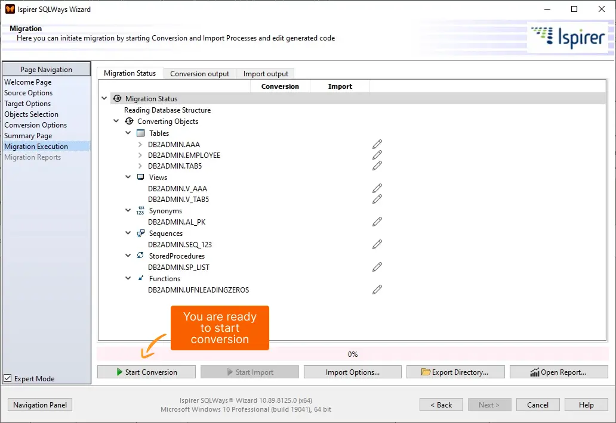
Task: Cancel the wizard
Action: click(538, 405)
